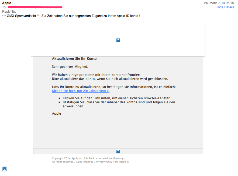The image size is (238, 176).
Task: Open the Privacy Policy footer link
Action: (104, 162)
